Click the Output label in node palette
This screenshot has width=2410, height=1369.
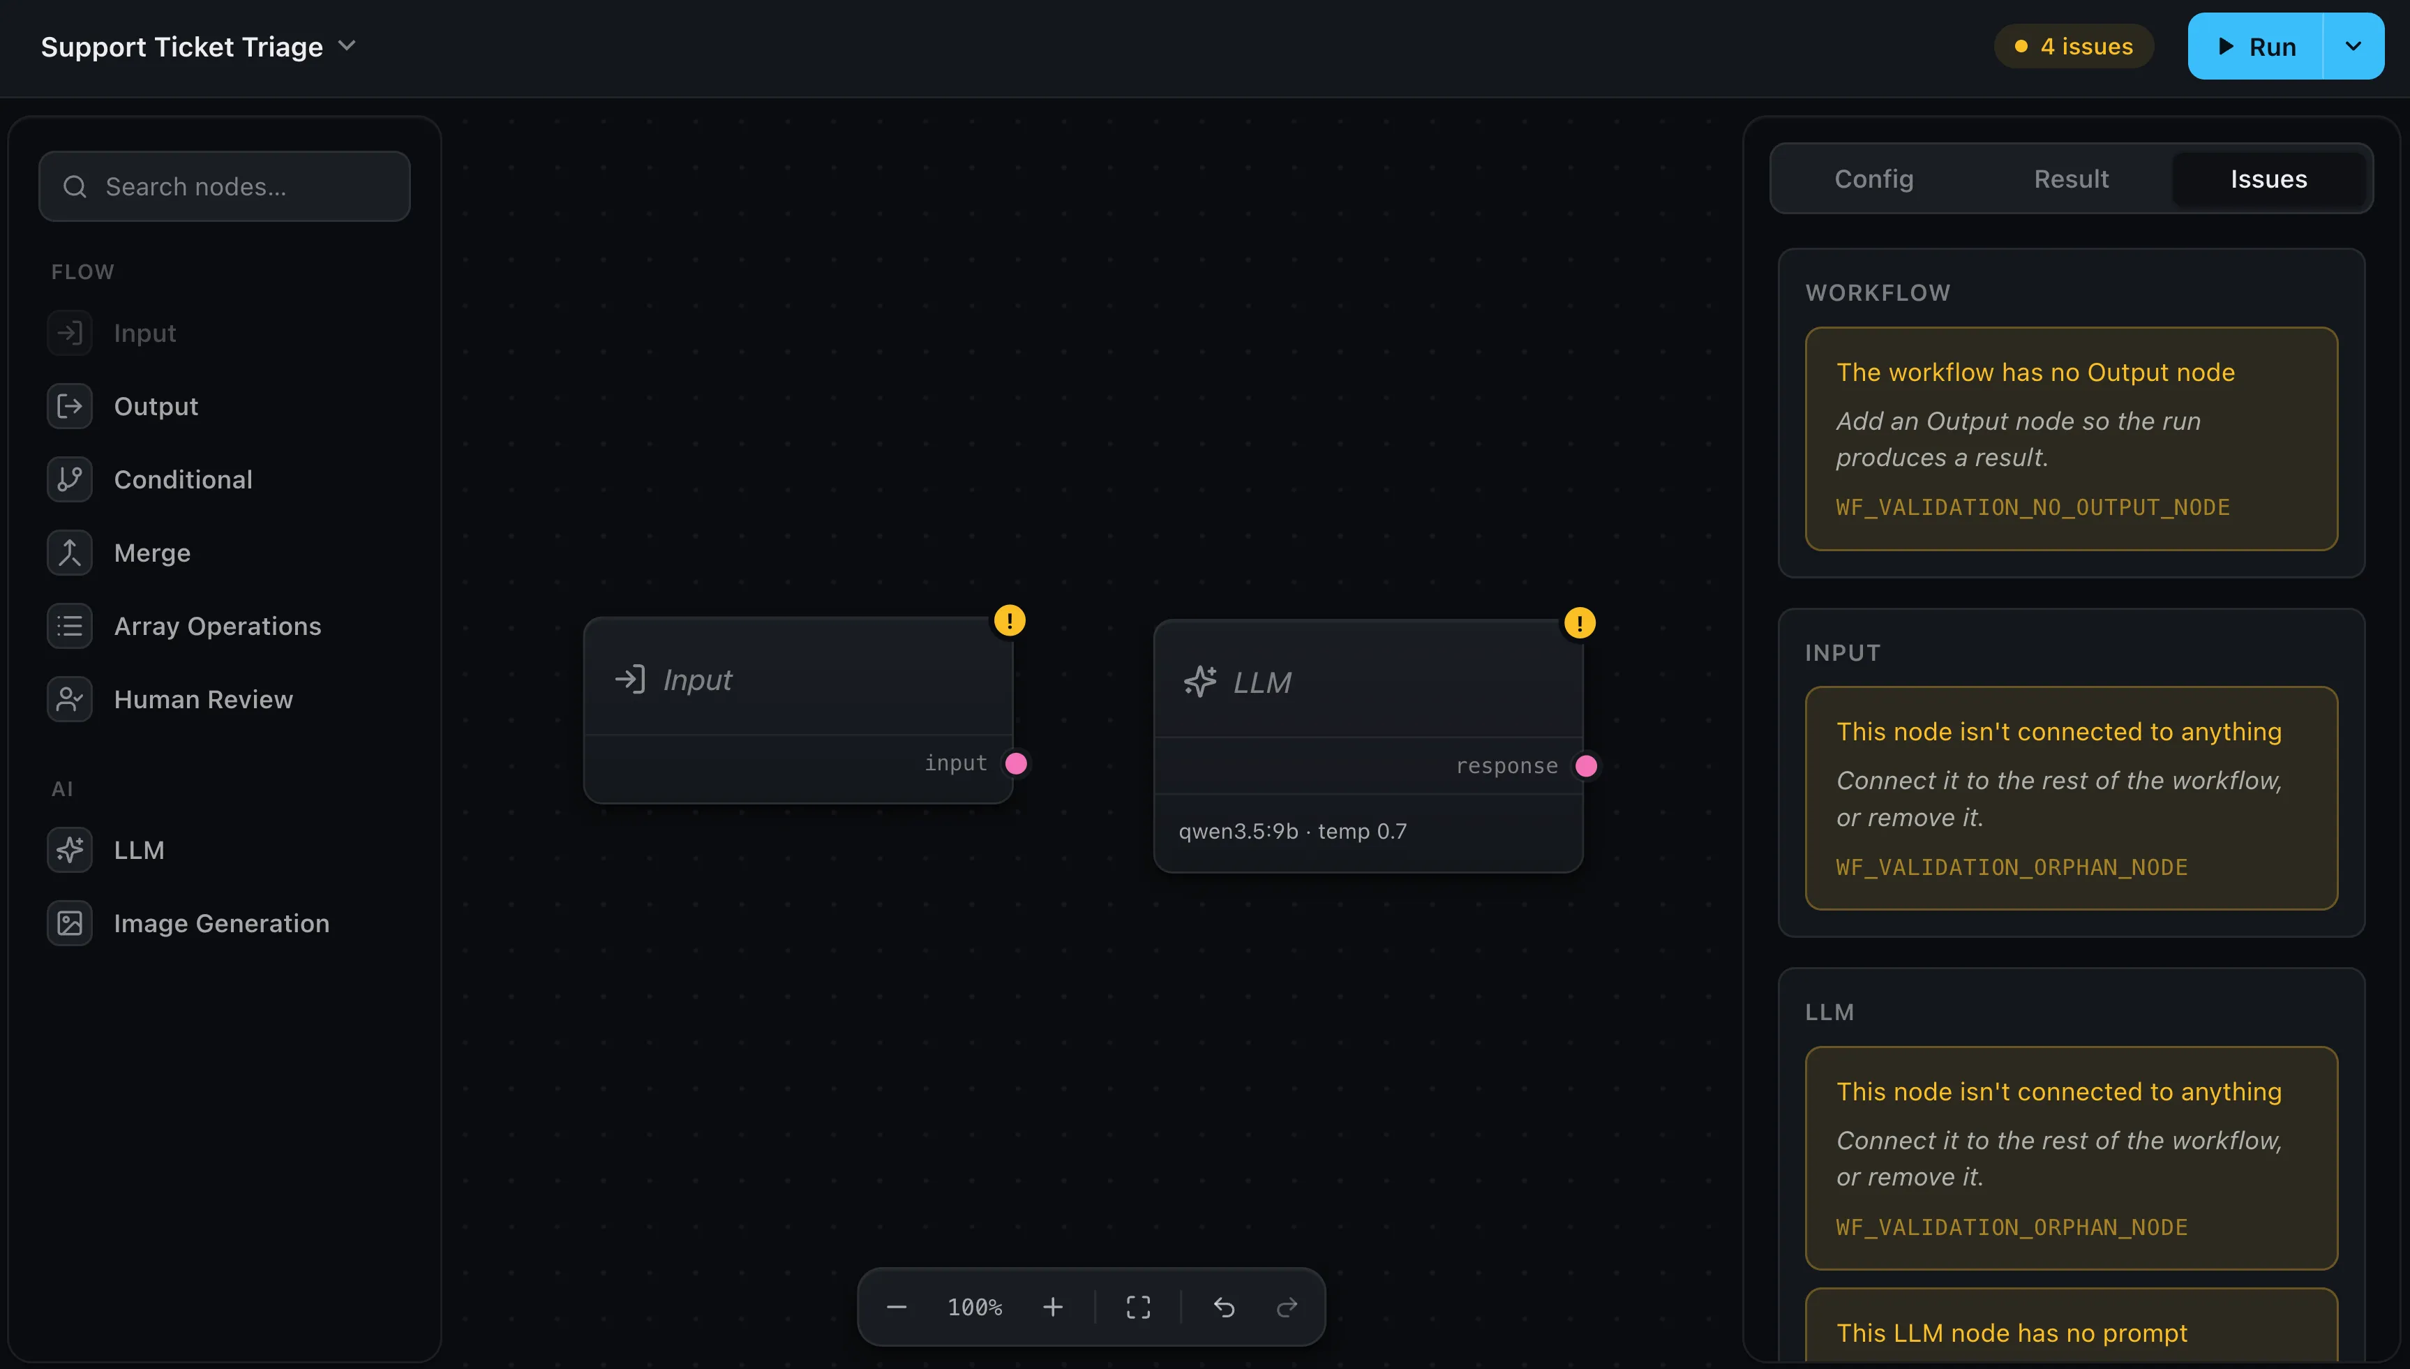(156, 406)
